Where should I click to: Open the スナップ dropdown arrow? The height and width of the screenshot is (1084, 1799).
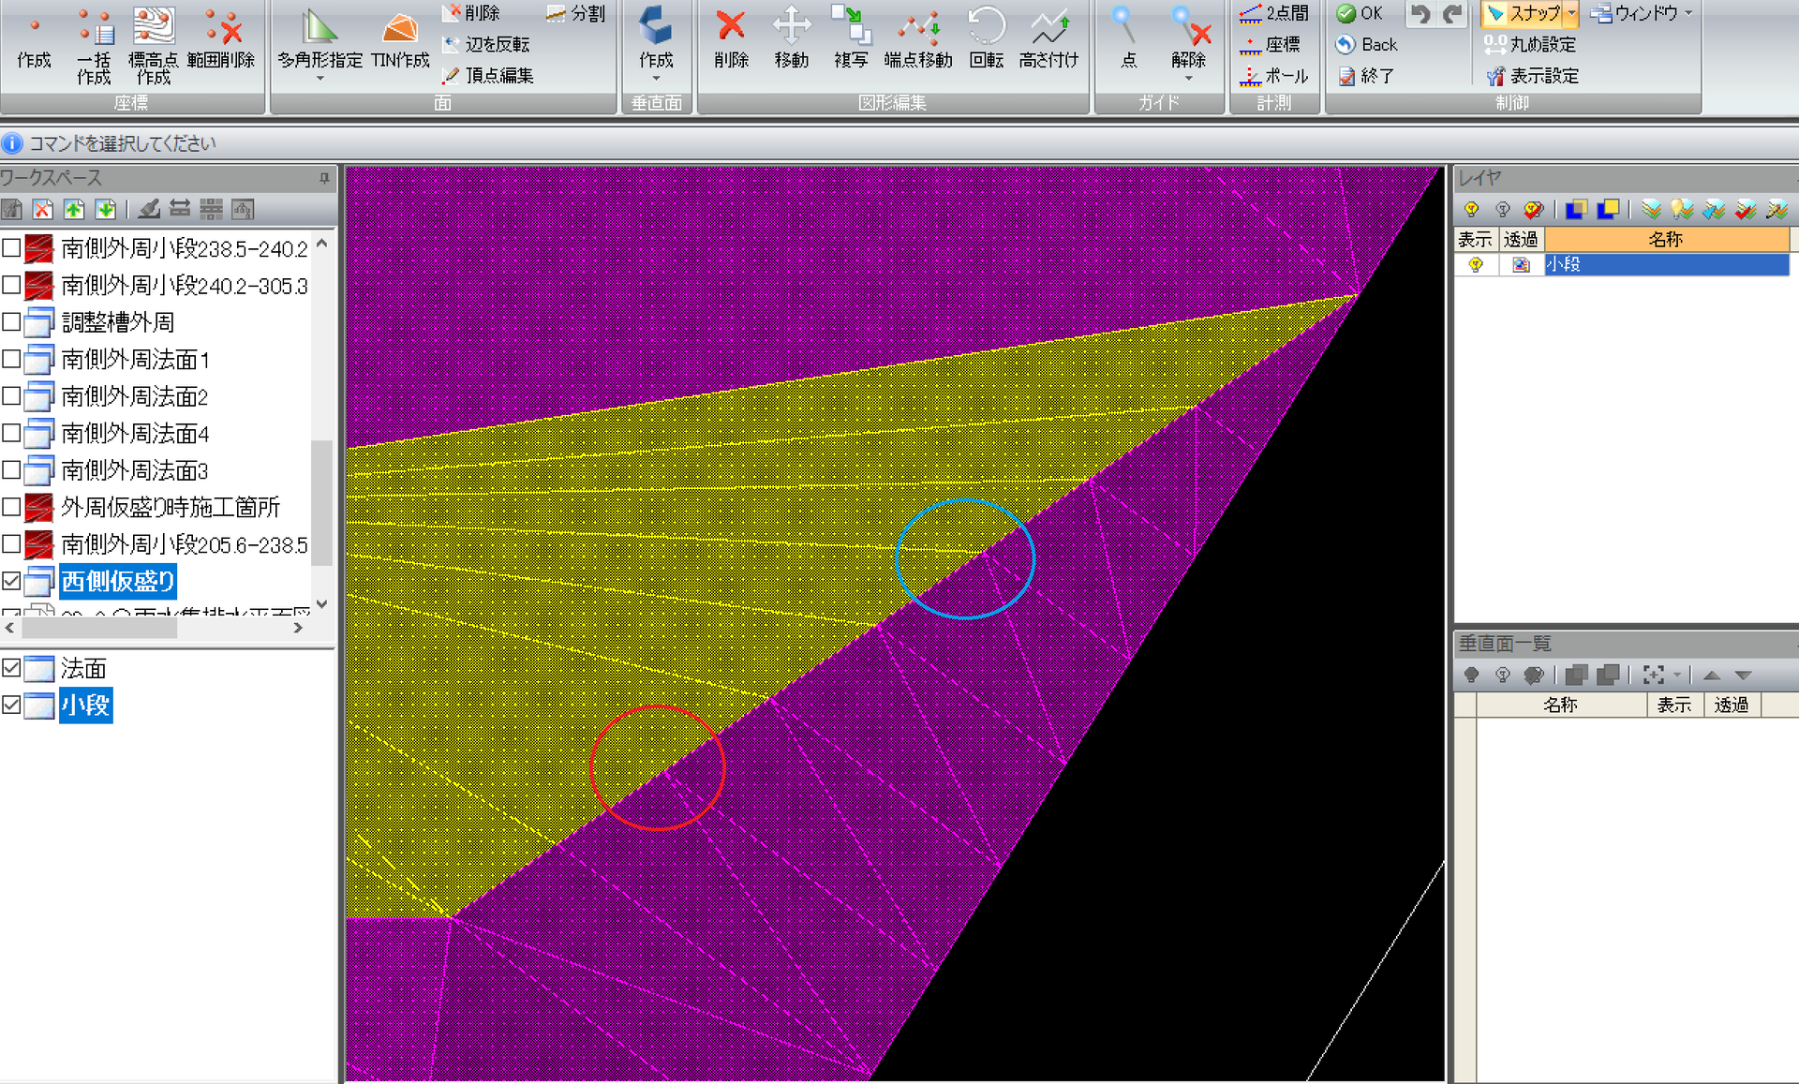1571,13
